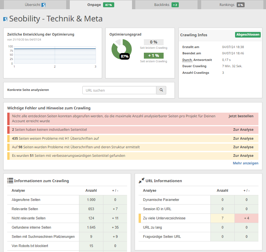Click the + 1 % since first crawl badge
Screen dimensions: 266x252
click(154, 56)
